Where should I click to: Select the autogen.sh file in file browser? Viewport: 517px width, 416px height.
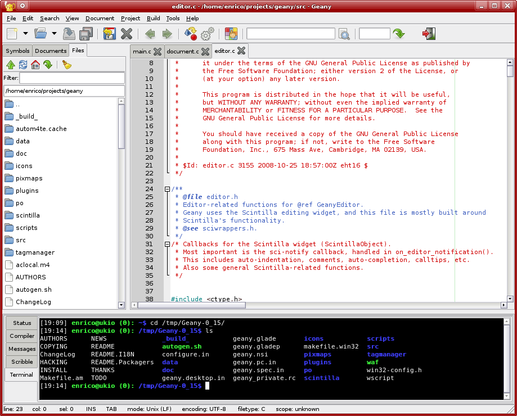tap(60, 290)
